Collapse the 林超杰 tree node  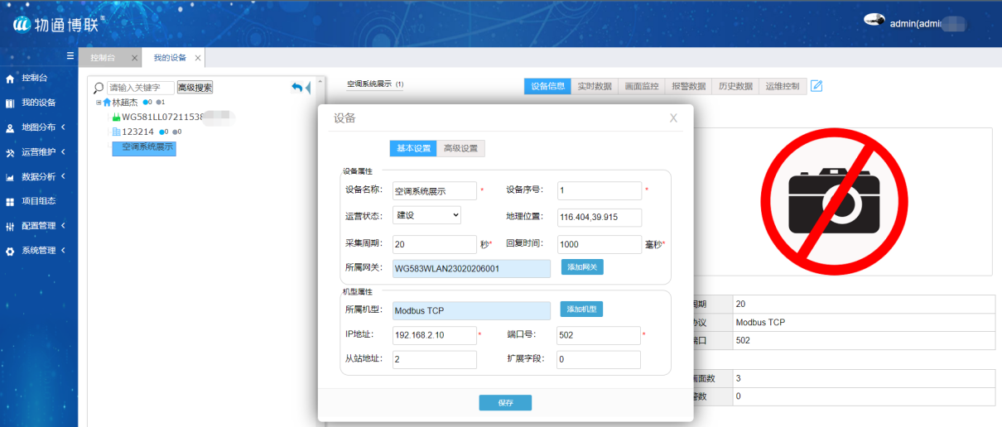pyautogui.click(x=99, y=103)
